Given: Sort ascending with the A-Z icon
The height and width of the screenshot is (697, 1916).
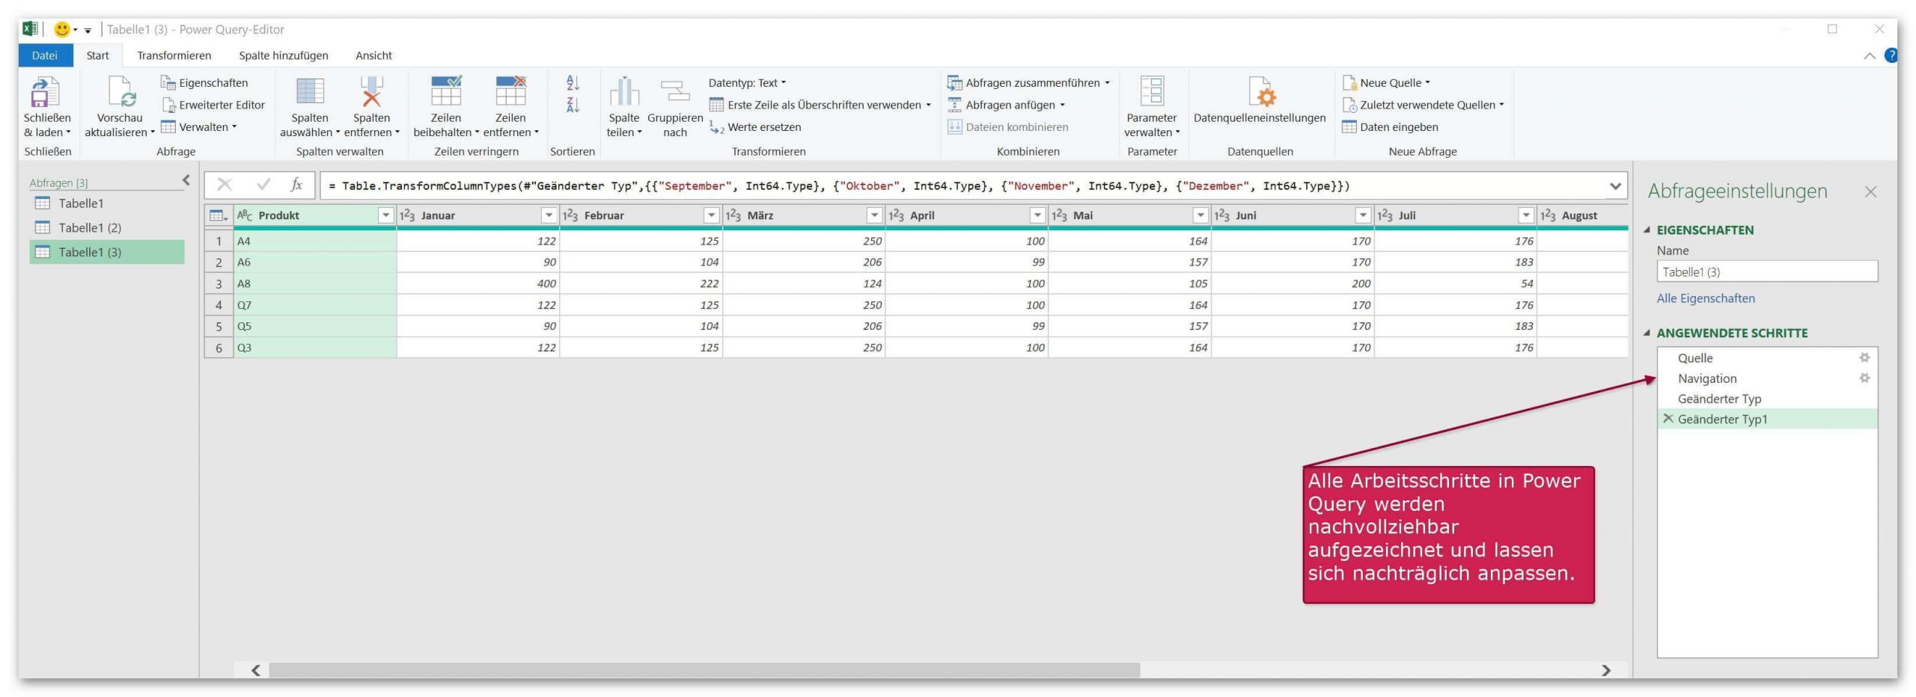Looking at the screenshot, I should pos(573,83).
